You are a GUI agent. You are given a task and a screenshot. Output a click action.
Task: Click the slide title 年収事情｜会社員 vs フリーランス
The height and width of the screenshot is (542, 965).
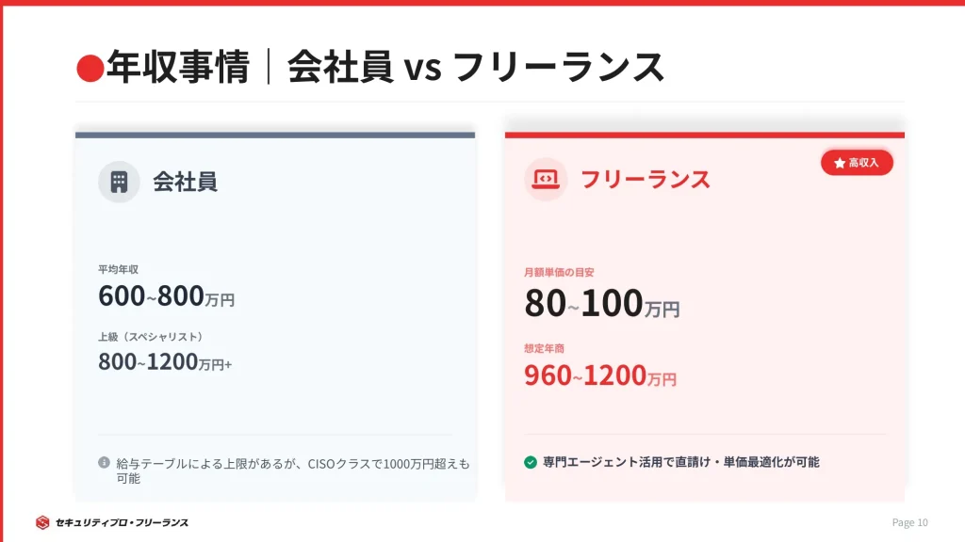[x=384, y=69]
